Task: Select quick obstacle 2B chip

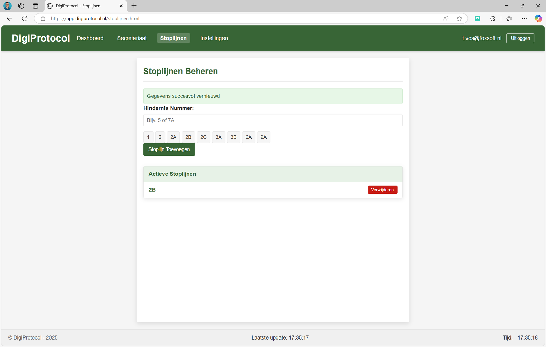Action: coord(188,137)
